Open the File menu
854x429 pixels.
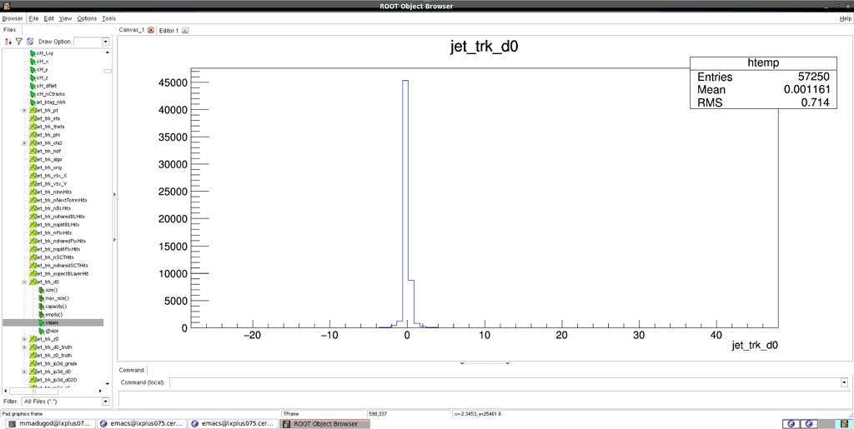(33, 18)
